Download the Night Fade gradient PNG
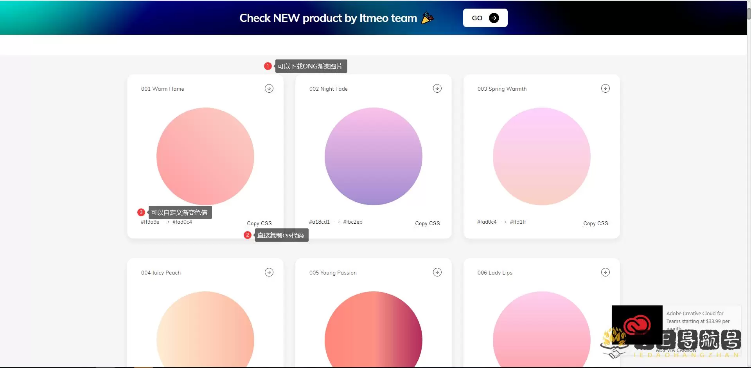 [437, 88]
